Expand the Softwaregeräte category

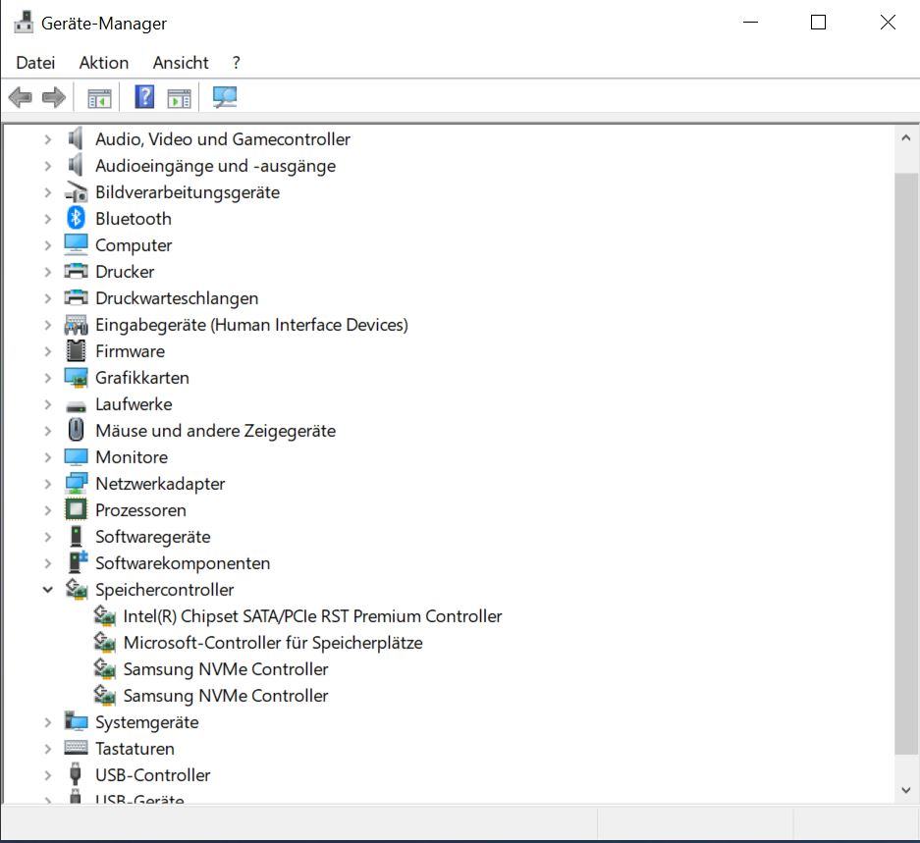[47, 537]
